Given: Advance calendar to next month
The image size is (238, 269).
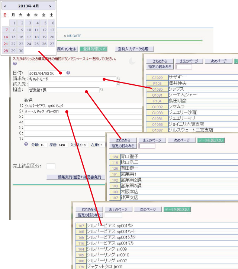Looking at the screenshot, I should [x=50, y=6].
